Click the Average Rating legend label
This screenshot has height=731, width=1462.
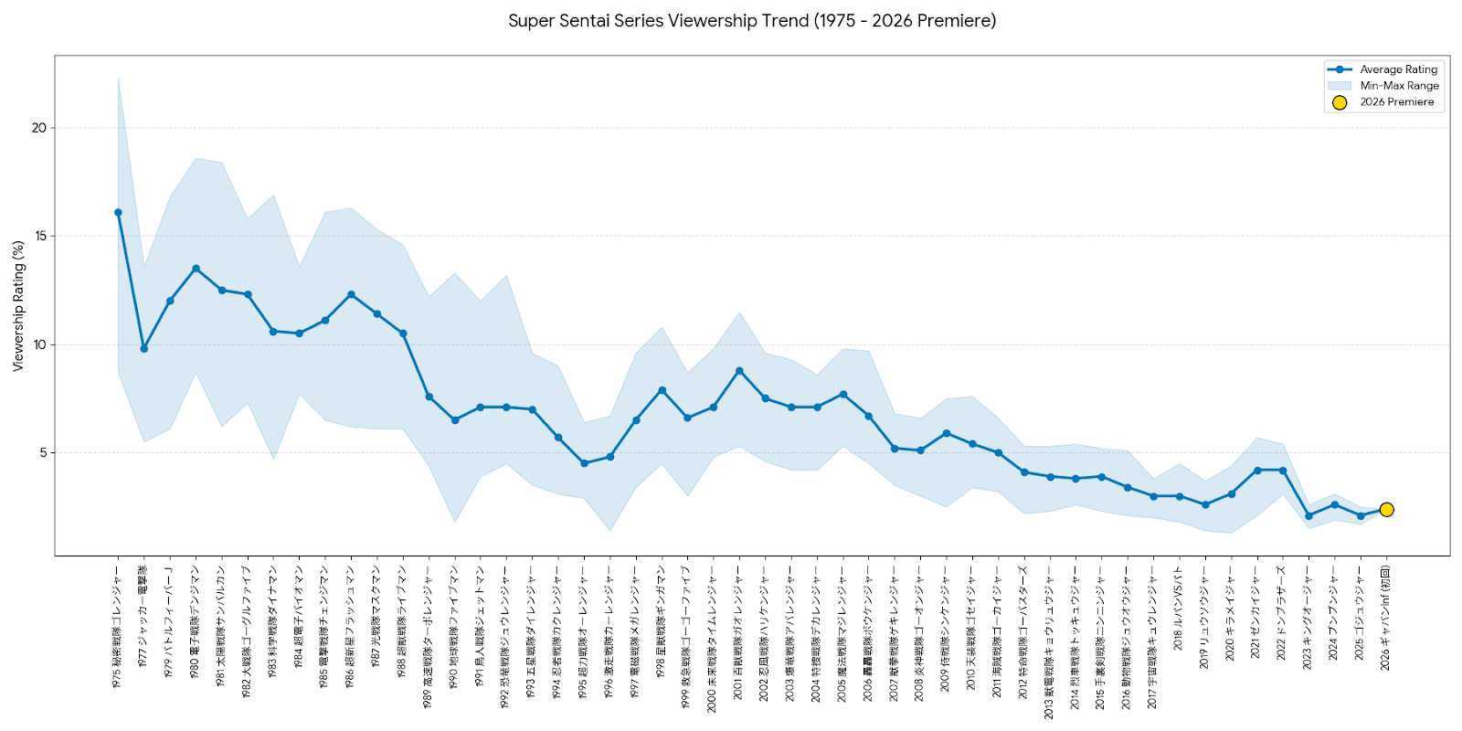pyautogui.click(x=1398, y=69)
